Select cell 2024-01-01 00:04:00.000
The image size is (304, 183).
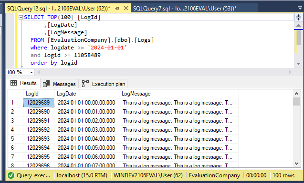[x=87, y=139]
